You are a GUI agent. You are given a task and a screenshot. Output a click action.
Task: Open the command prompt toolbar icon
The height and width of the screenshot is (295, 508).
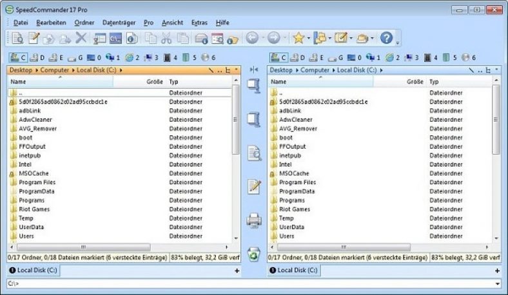coord(115,38)
